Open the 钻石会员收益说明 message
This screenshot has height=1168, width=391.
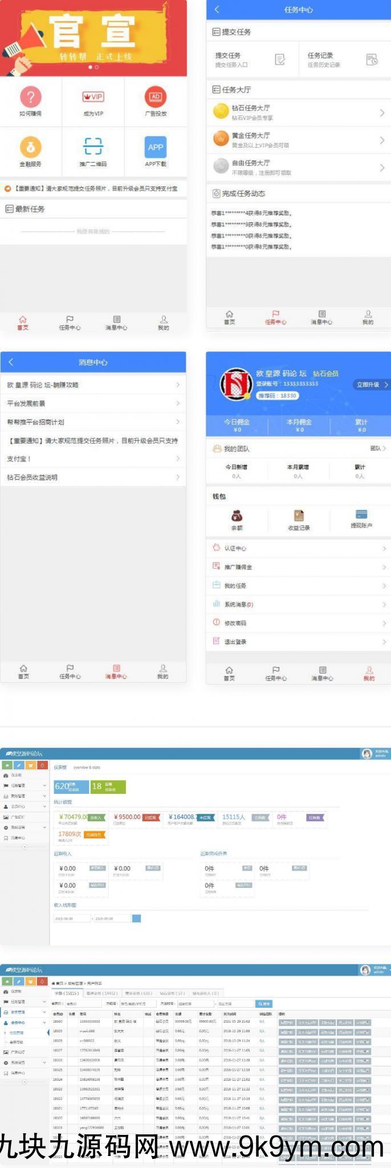[x=93, y=477]
